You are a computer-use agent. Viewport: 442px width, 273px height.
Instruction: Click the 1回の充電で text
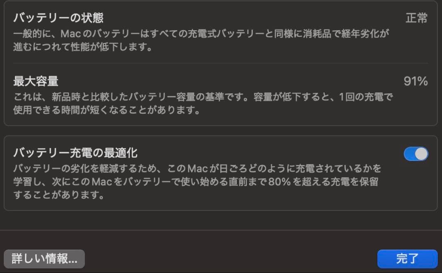pos(366,97)
